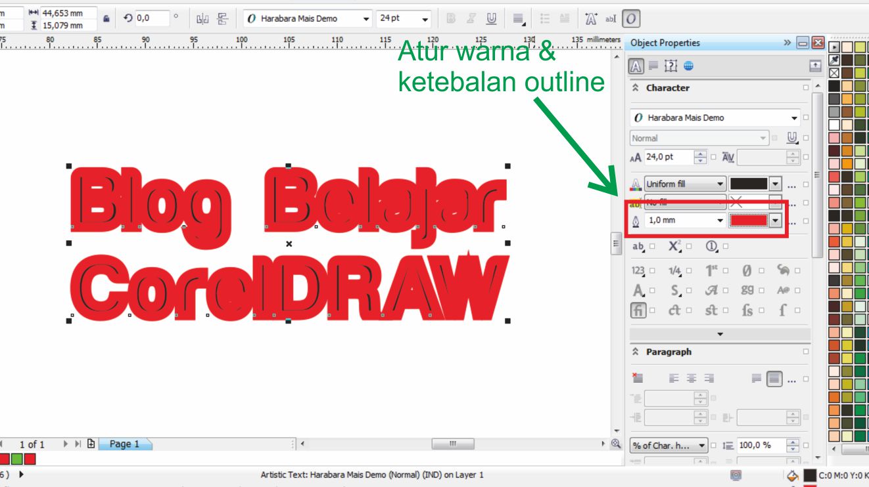869x487 pixels.
Task: Collapse the Paragraph section
Action: click(x=636, y=352)
